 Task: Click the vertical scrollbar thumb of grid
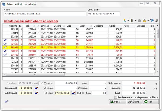[x=157, y=34]
